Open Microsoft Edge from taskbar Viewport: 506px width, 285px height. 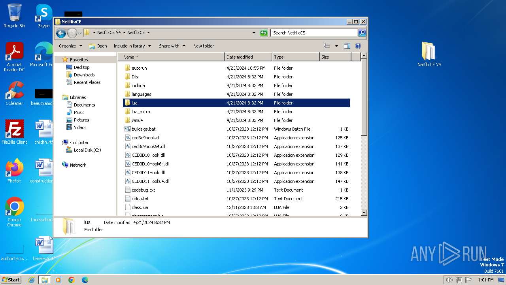tap(85, 280)
